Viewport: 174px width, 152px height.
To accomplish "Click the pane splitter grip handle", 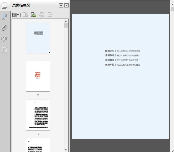I will point(70,77).
